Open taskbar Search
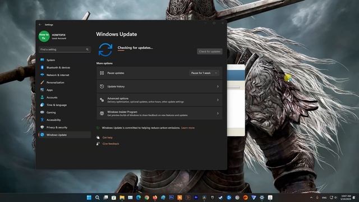359x202 pixels. pos(97,198)
